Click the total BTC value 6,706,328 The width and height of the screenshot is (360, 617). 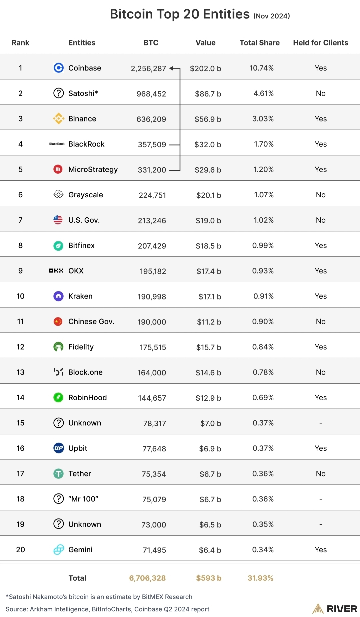point(147,578)
